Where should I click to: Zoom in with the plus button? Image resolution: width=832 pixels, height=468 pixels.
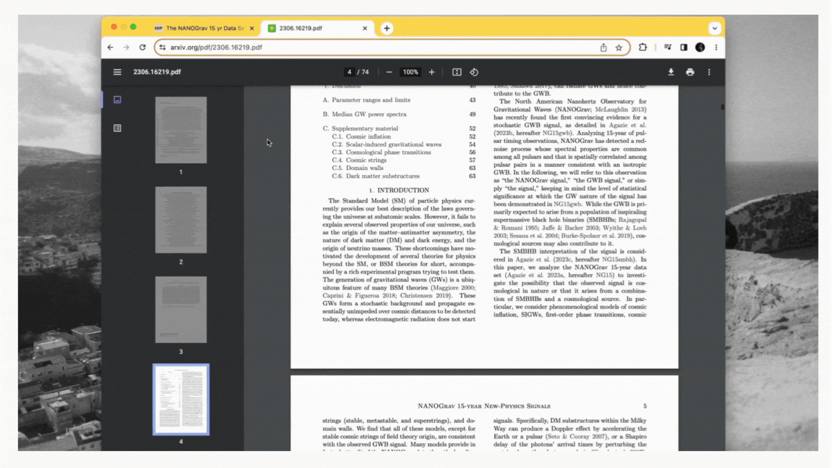click(432, 72)
